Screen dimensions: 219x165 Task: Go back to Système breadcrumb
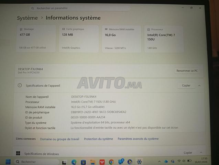tap(28, 18)
